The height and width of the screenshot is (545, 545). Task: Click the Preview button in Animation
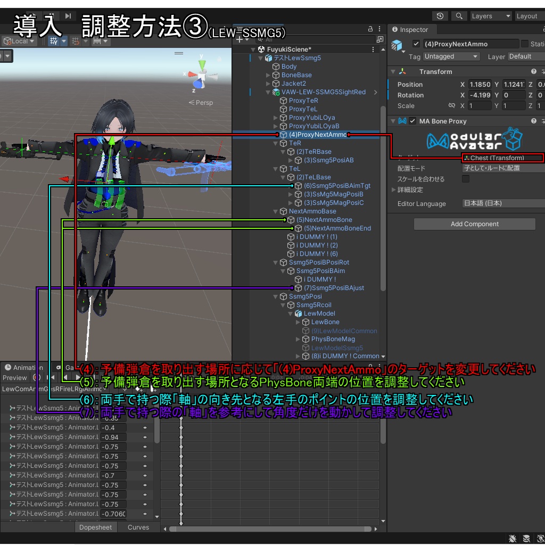tap(14, 378)
